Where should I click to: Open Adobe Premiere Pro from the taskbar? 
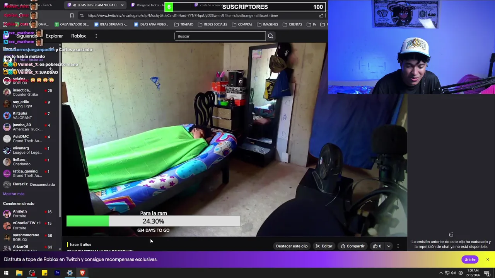(57, 273)
